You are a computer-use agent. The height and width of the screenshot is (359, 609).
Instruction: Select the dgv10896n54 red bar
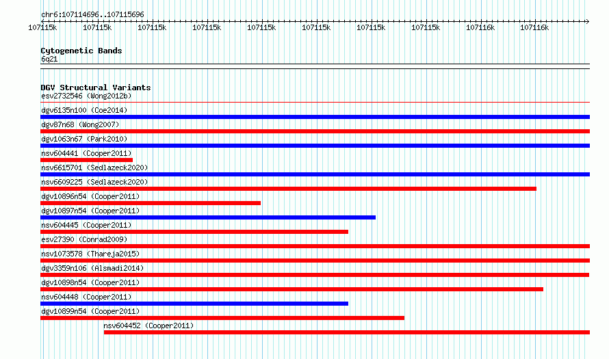click(151, 203)
